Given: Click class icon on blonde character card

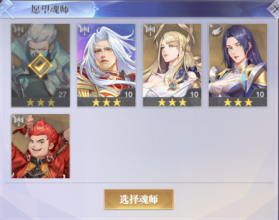Looking at the screenshot, I should 150,30.
